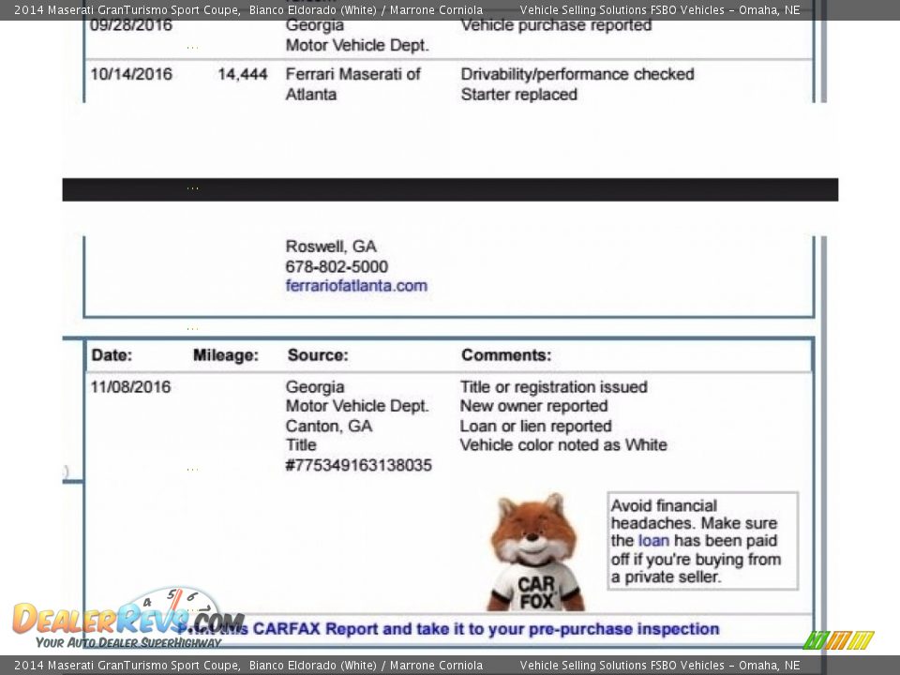The width and height of the screenshot is (900, 675).
Task: Select the 10/14/2016 date entry
Action: [131, 74]
